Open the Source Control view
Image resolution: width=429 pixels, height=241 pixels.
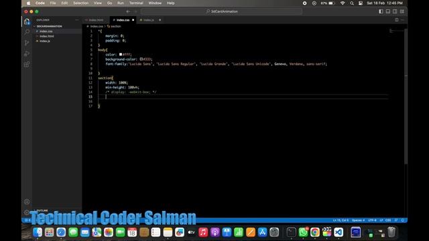(27, 43)
